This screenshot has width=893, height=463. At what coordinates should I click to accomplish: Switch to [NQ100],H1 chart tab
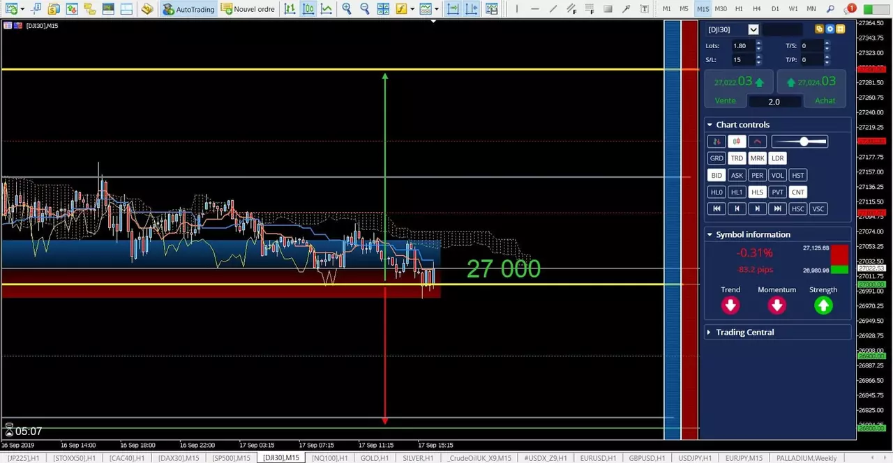[x=329, y=458]
